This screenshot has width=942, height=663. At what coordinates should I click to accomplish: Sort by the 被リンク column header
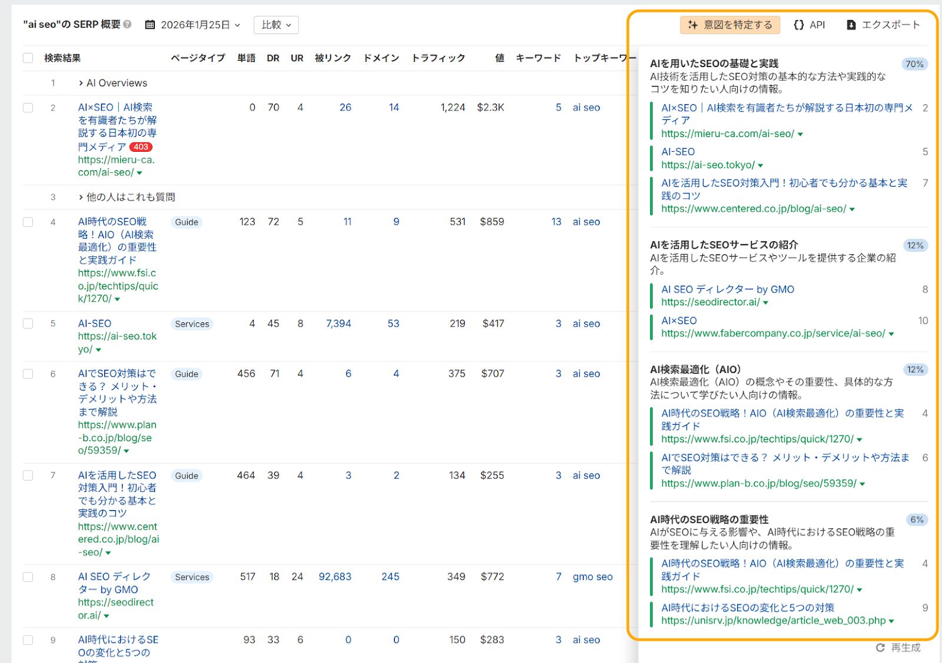click(333, 58)
